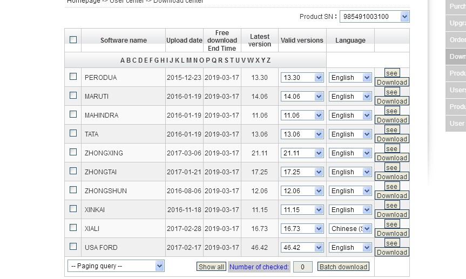The height and width of the screenshot is (279, 466).
Task: Open XIALI valid versions dropdown 16.73
Action: point(302,228)
